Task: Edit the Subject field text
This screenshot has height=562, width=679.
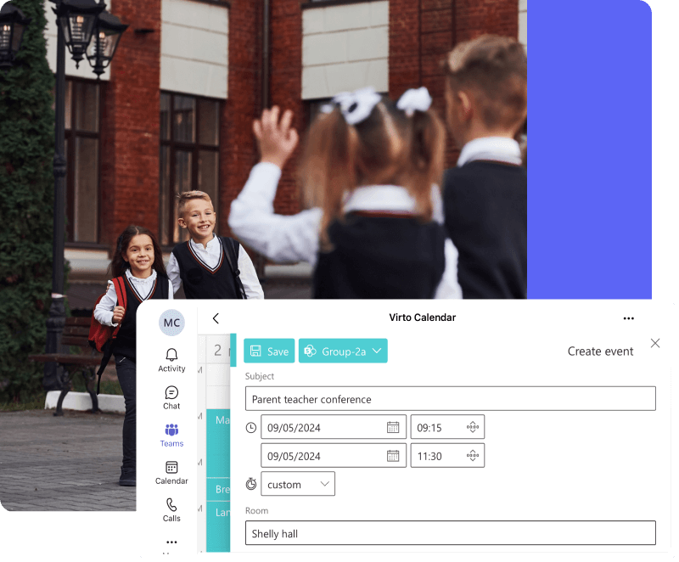Action: coord(452,399)
